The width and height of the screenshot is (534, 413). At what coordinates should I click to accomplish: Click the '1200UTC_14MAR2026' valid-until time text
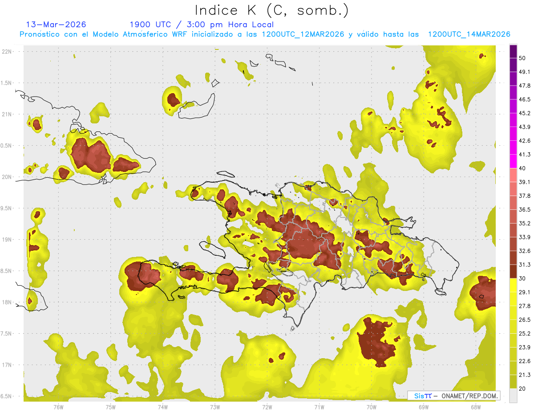(469, 34)
